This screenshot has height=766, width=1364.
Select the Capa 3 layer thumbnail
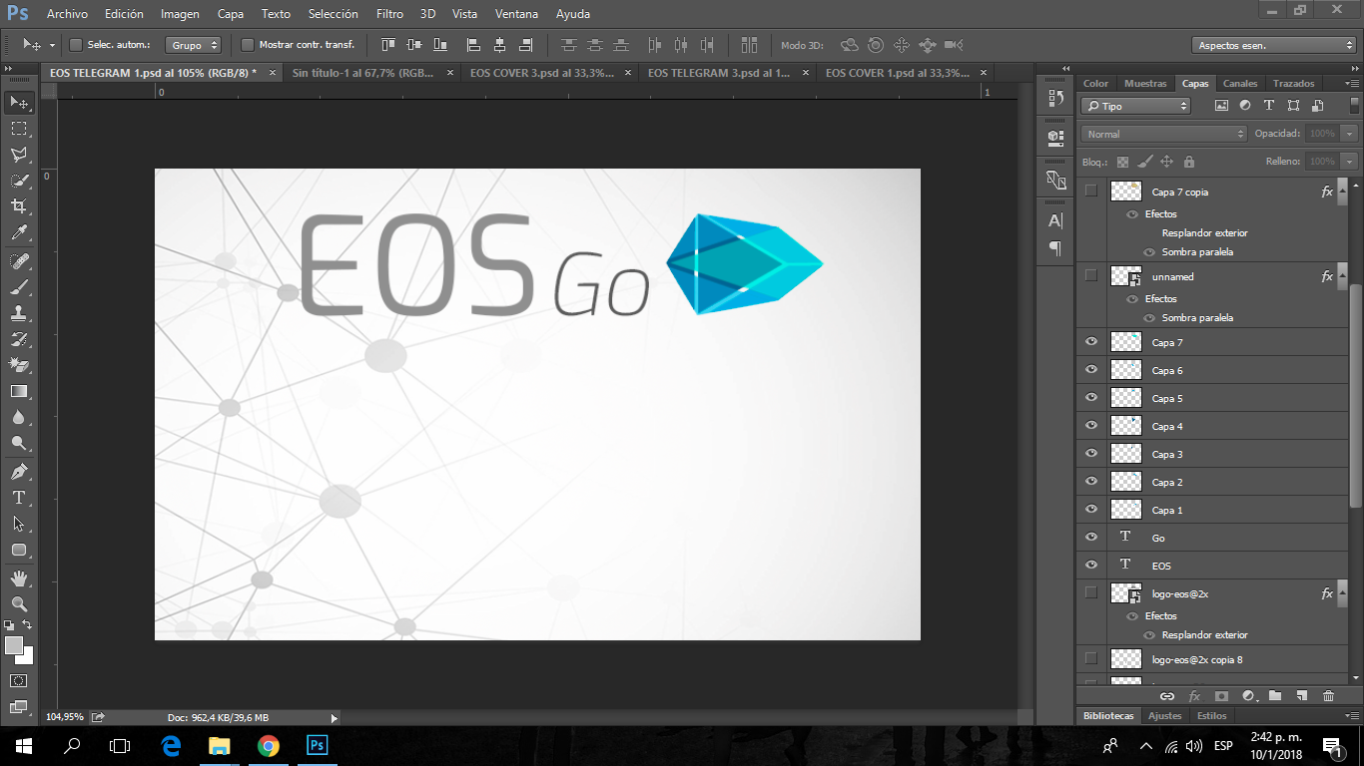(x=1126, y=454)
